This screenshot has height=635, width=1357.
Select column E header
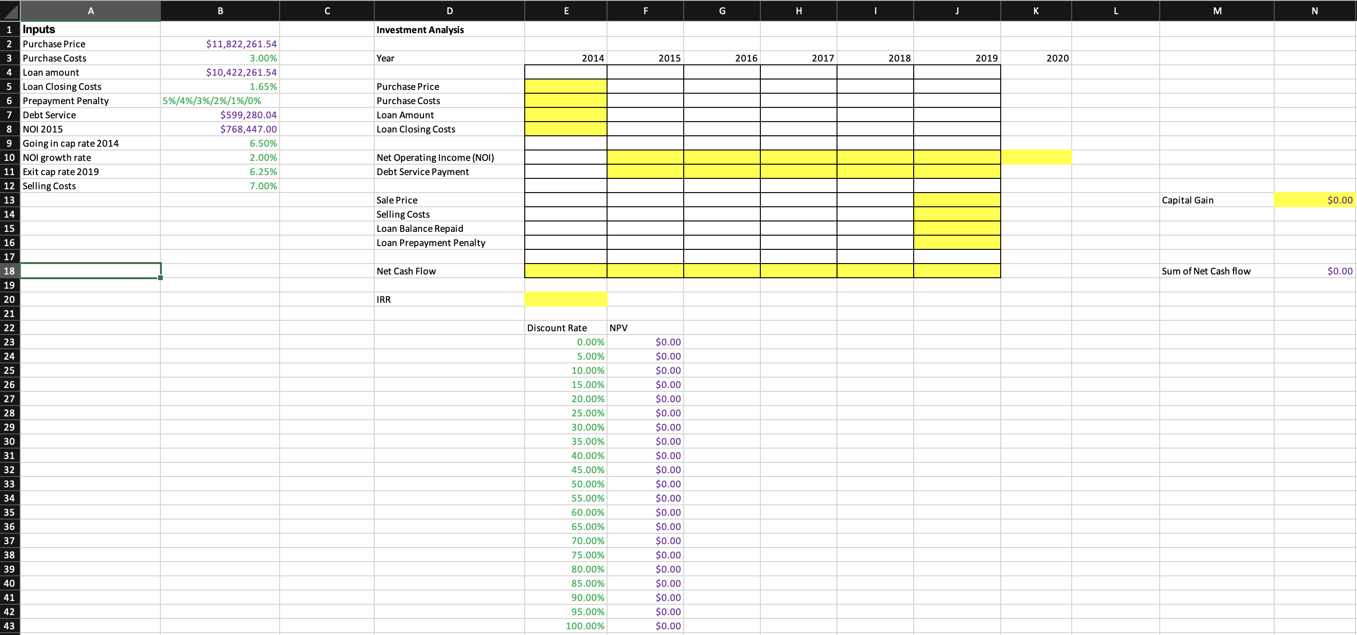[x=566, y=10]
